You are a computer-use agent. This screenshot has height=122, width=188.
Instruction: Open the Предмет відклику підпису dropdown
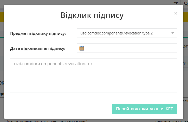(127, 33)
